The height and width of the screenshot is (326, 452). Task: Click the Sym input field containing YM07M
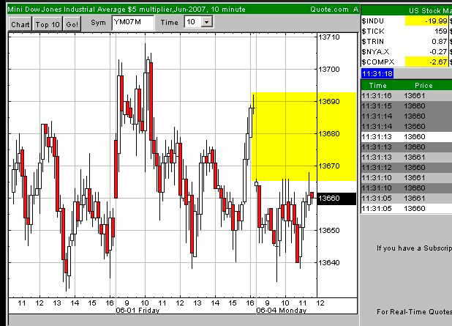[132, 23]
